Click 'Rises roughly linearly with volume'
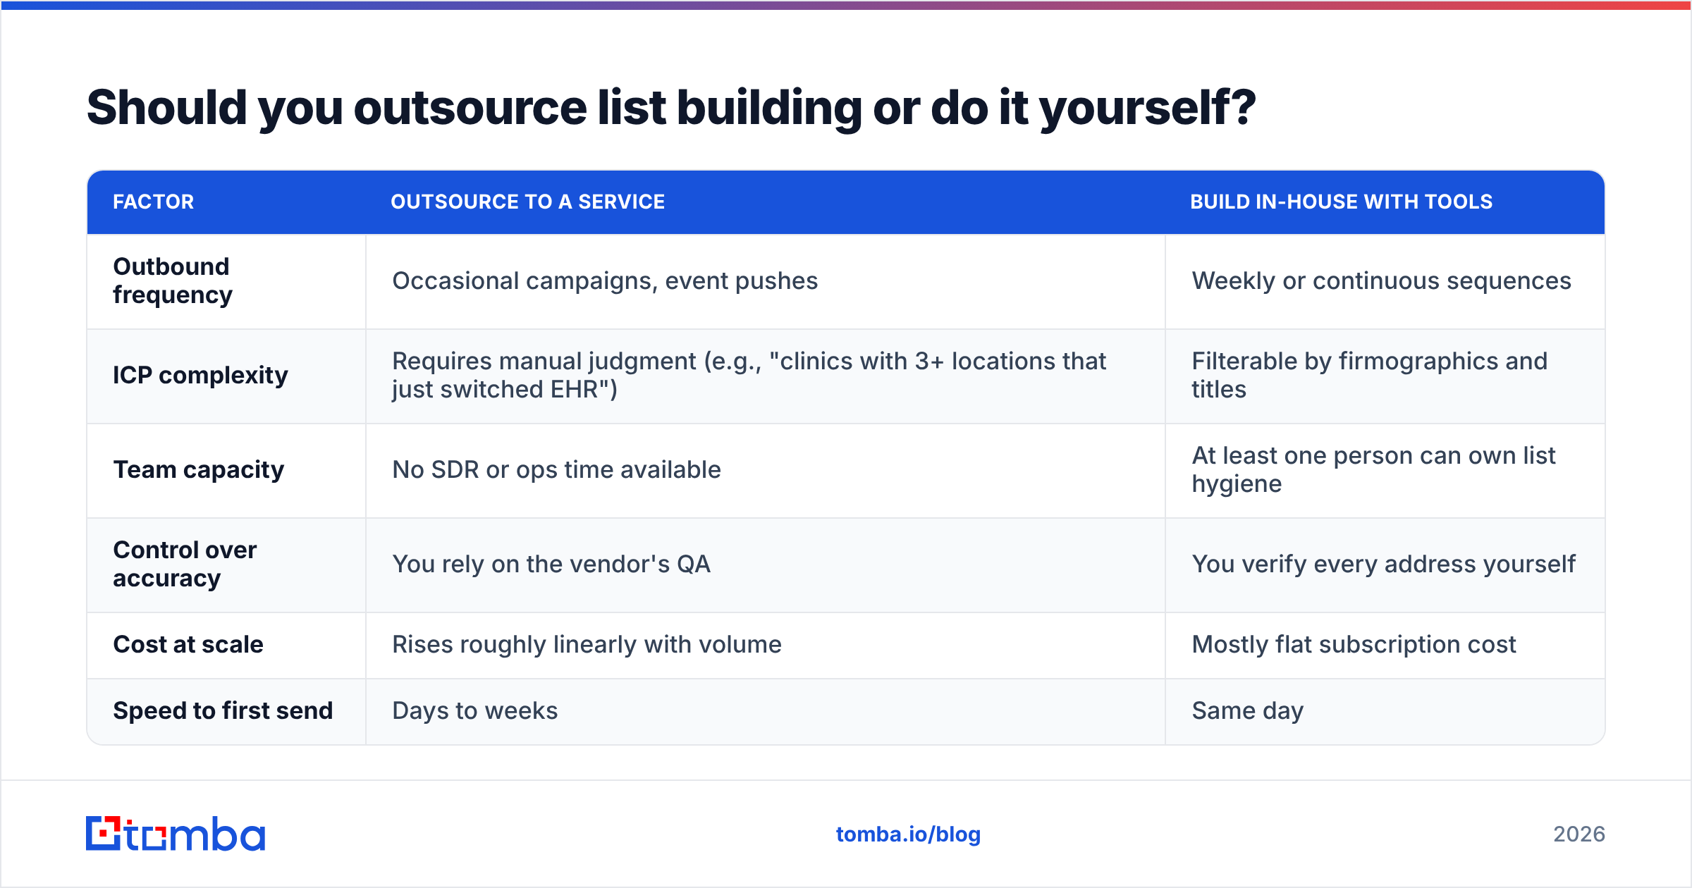This screenshot has width=1692, height=888. pos(587,644)
